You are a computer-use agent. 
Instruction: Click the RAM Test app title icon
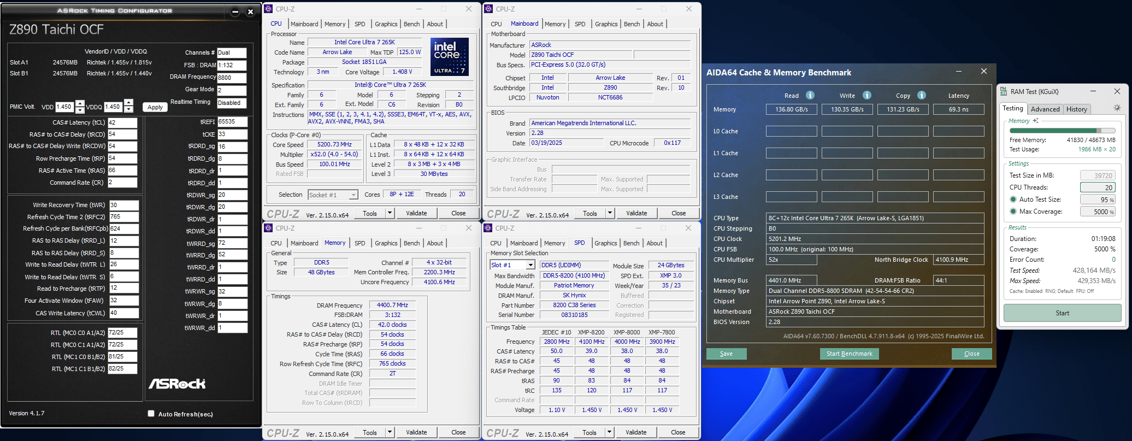[x=1004, y=91]
